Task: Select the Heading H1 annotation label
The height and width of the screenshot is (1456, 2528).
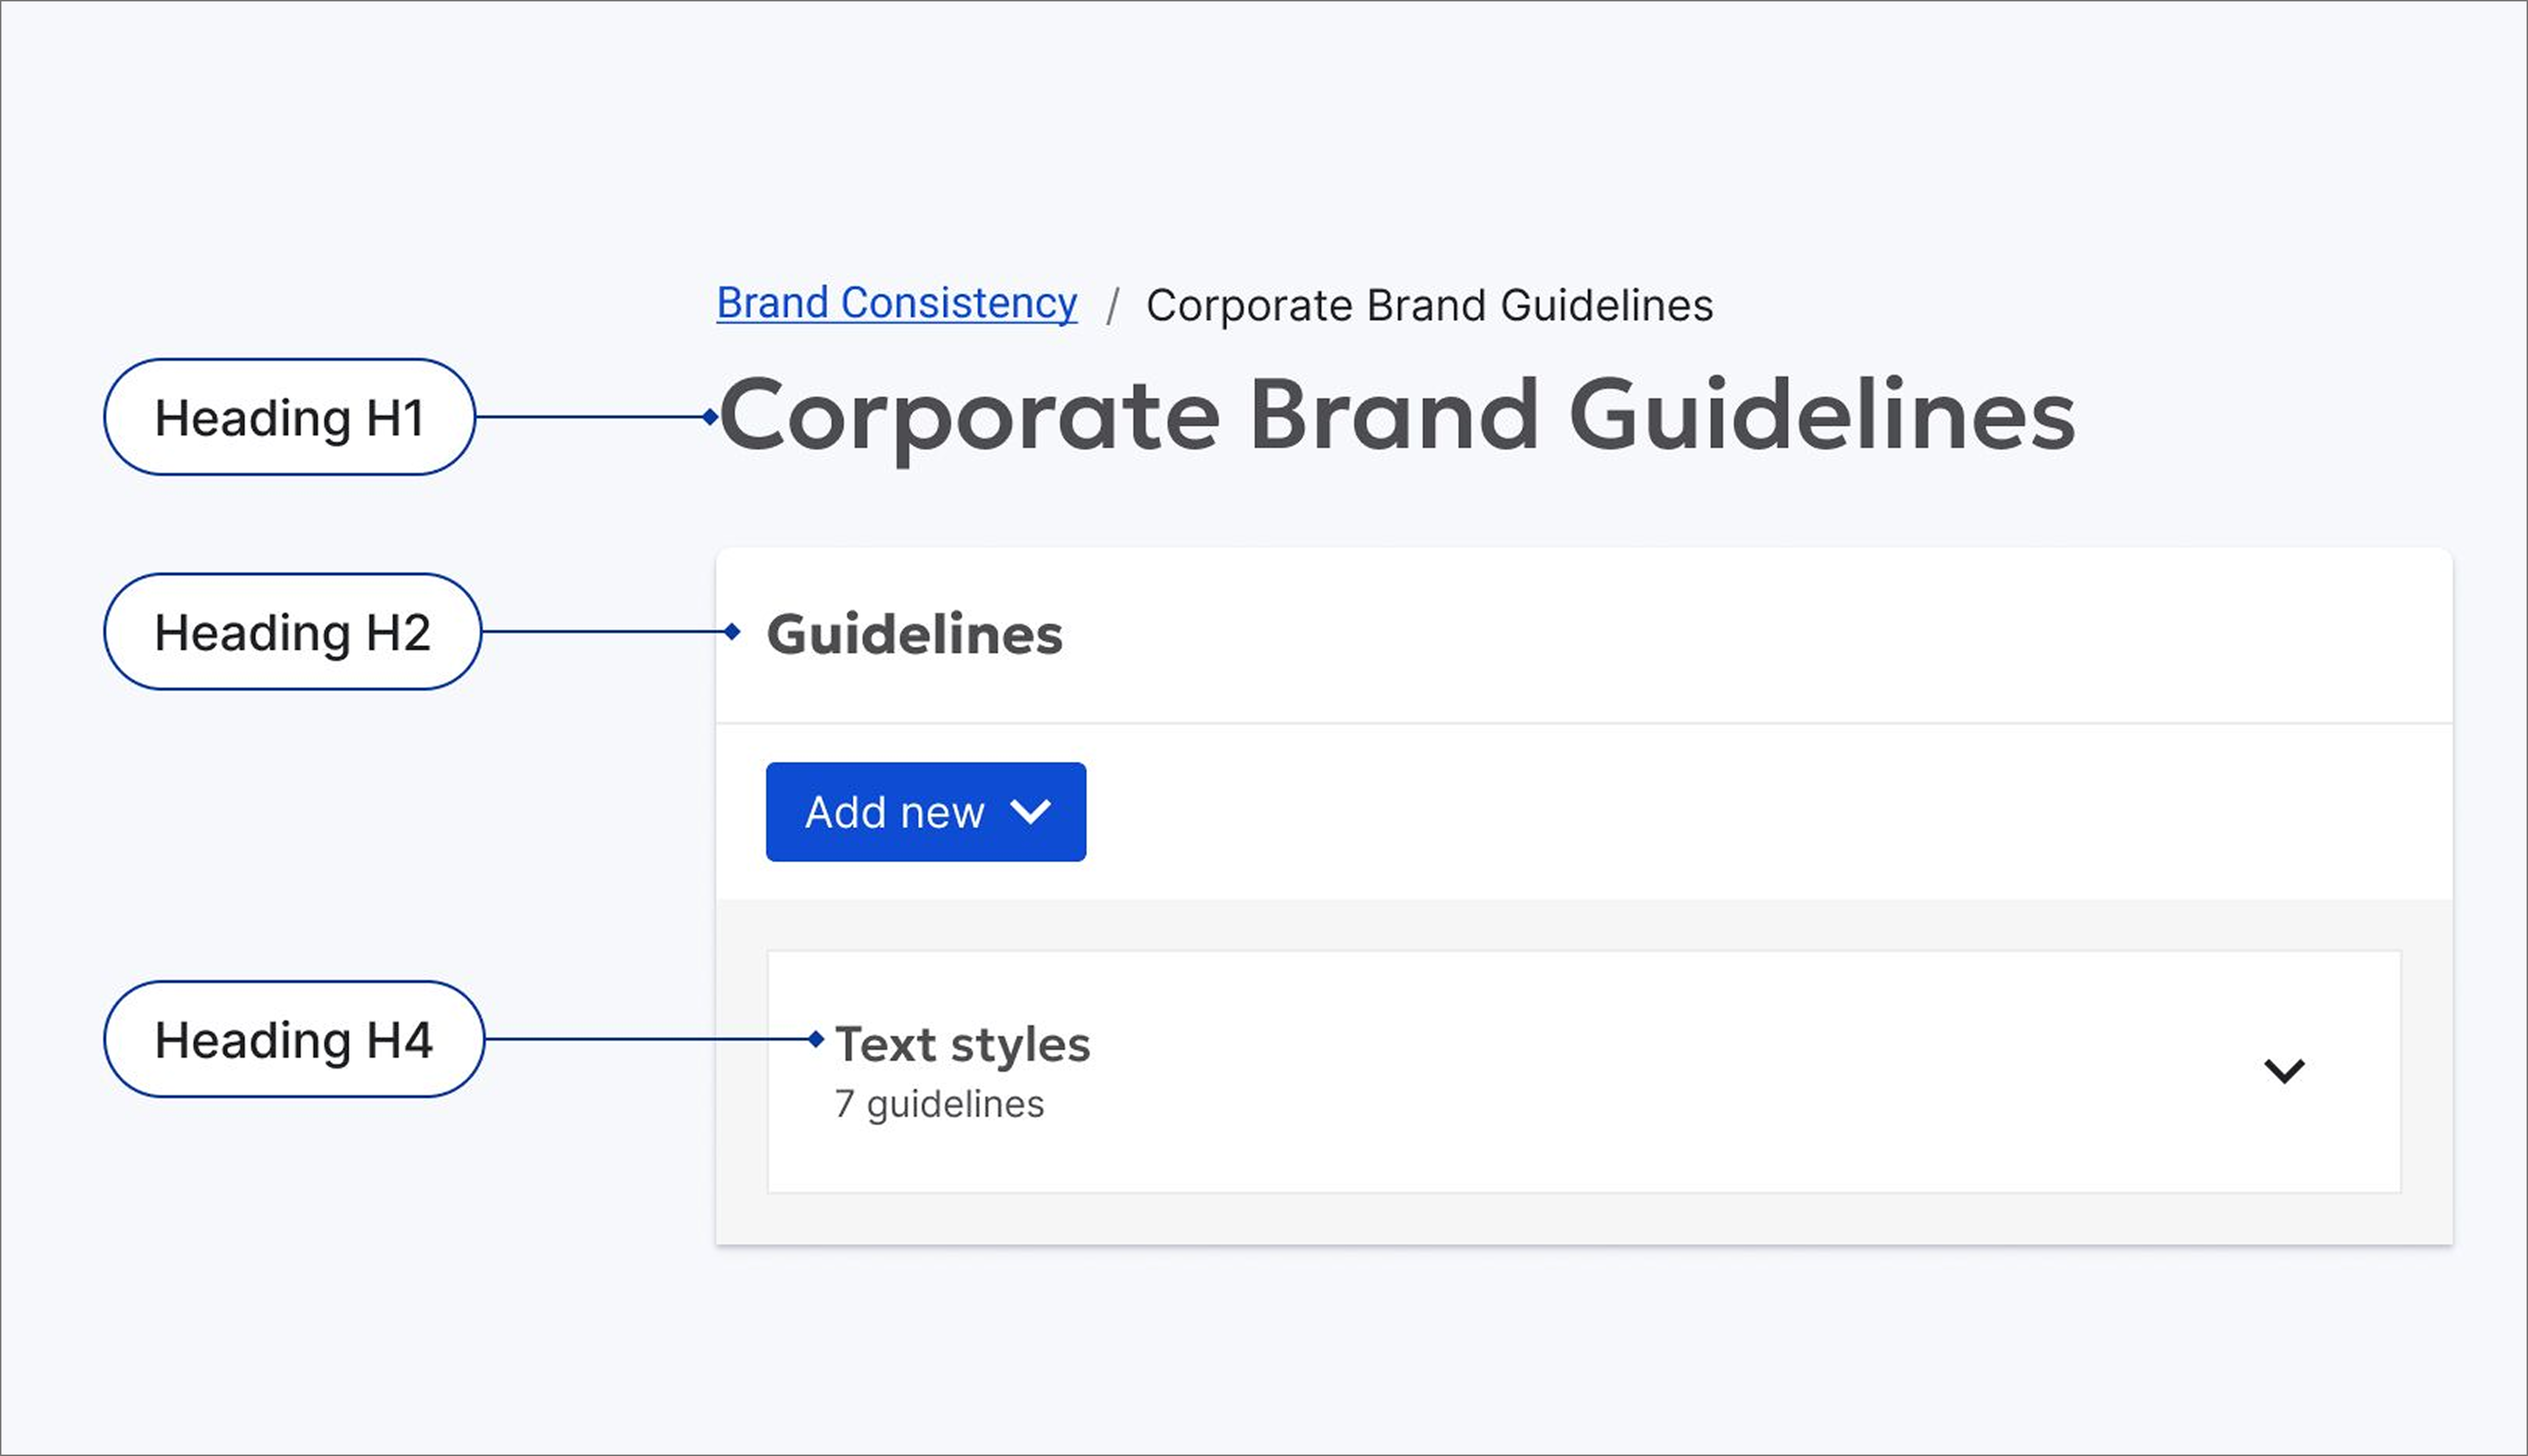Action: (x=290, y=417)
